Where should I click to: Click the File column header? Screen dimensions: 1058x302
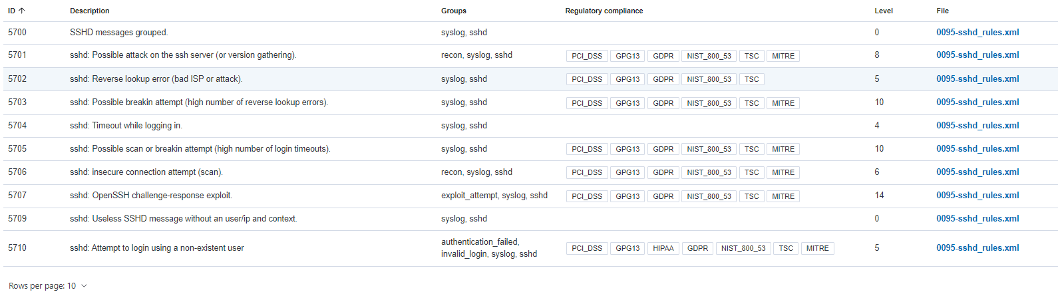942,11
